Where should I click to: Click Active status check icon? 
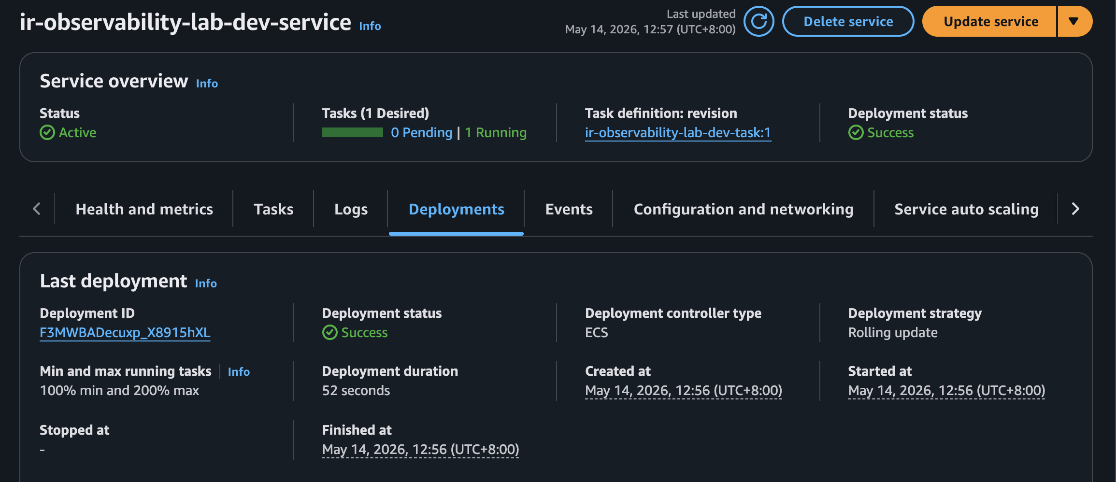coord(47,132)
